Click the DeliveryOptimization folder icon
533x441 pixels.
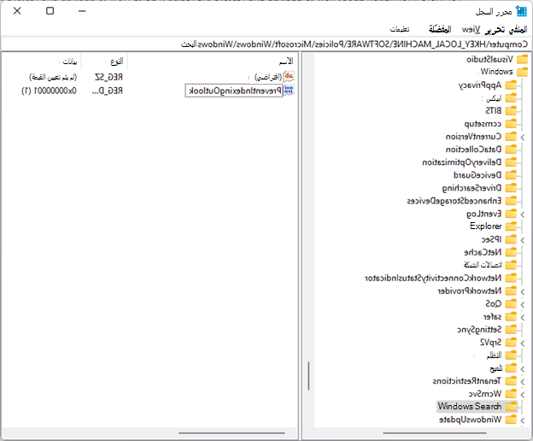[511, 162]
